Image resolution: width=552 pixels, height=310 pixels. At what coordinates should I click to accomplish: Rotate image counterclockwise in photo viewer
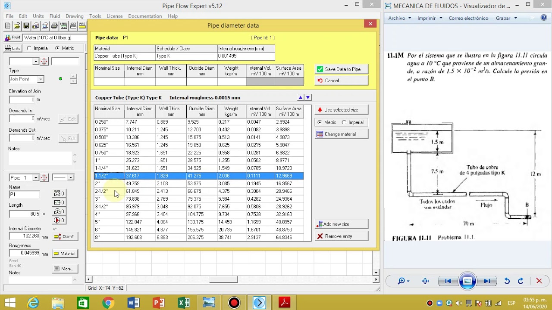(x=507, y=281)
